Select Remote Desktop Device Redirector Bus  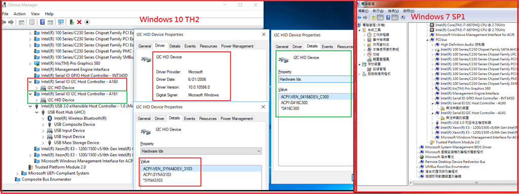click(455, 162)
